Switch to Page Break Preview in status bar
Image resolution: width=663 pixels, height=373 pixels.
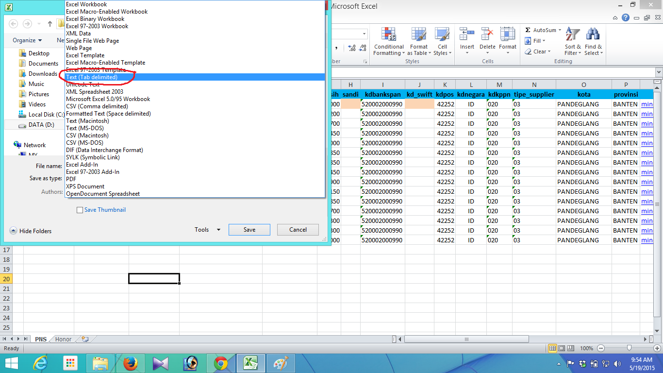click(x=571, y=348)
